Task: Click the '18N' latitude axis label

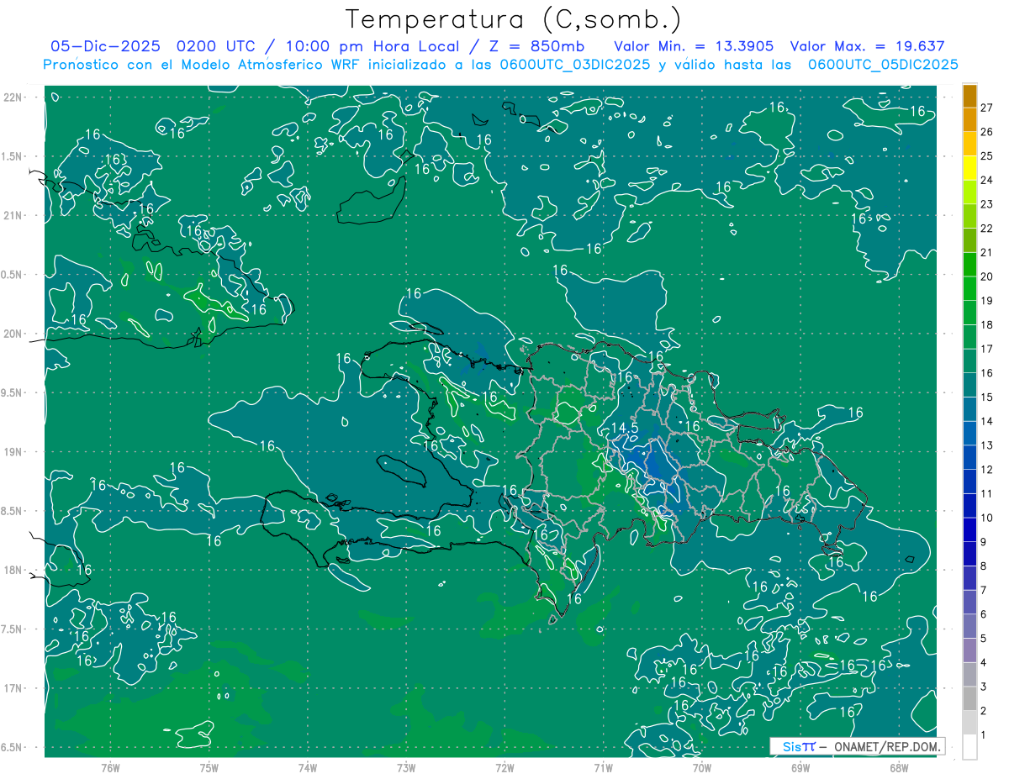Action: [11, 570]
